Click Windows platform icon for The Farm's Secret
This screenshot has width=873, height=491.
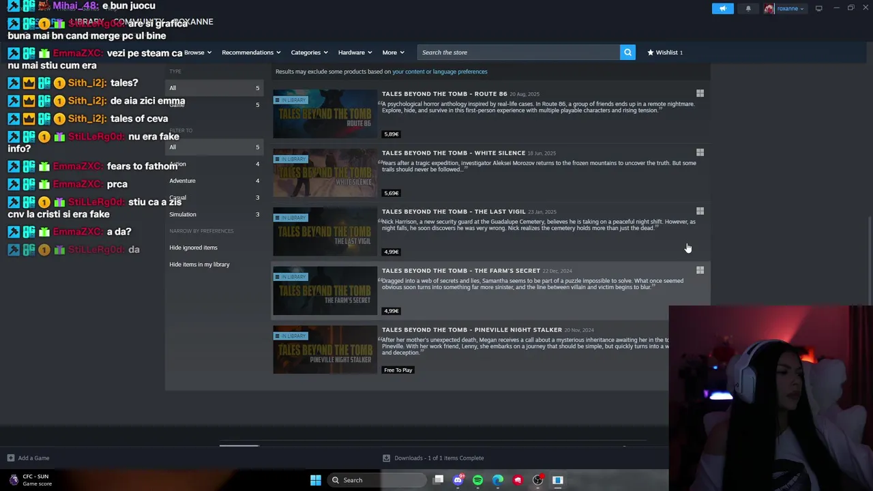click(700, 271)
